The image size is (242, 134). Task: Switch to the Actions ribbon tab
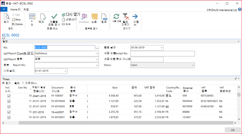[26, 9]
